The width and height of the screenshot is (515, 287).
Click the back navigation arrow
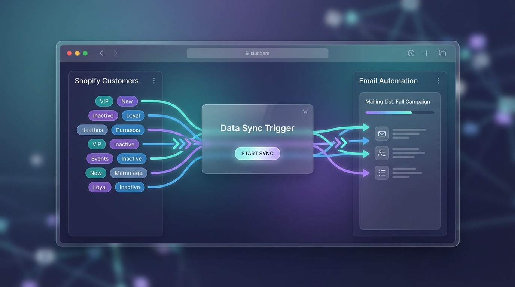pyautogui.click(x=101, y=53)
